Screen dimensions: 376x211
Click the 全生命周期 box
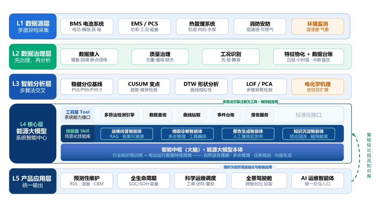click(x=144, y=181)
